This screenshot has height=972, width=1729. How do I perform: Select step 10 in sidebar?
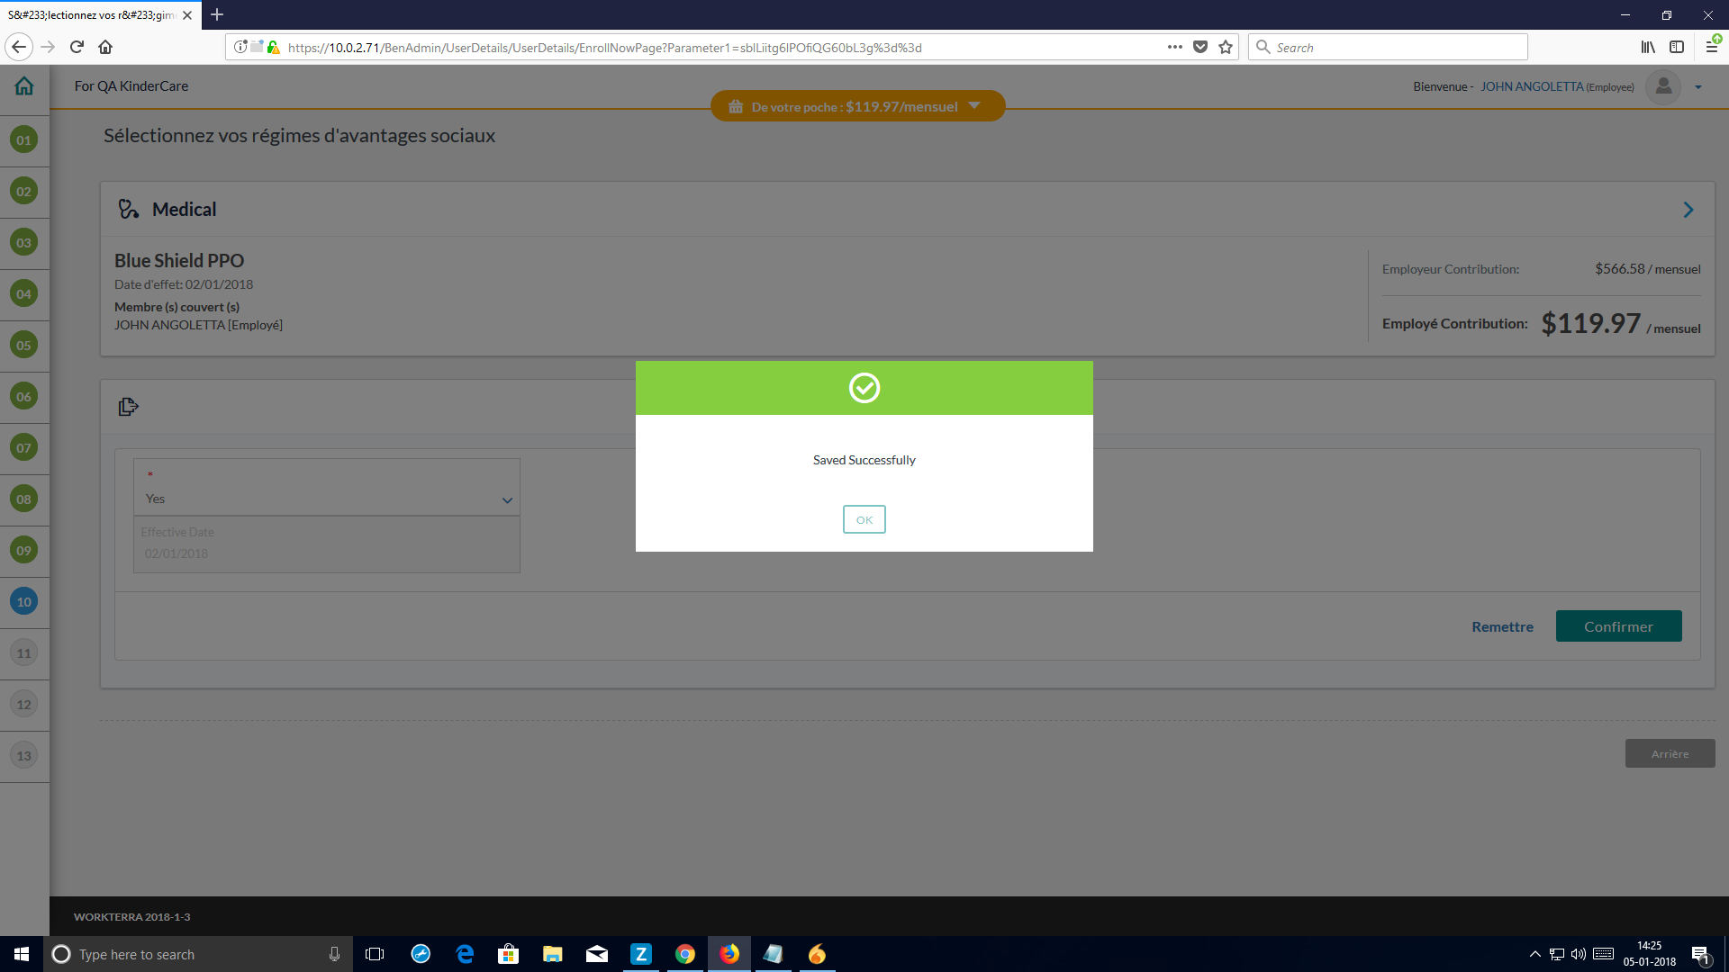24,601
